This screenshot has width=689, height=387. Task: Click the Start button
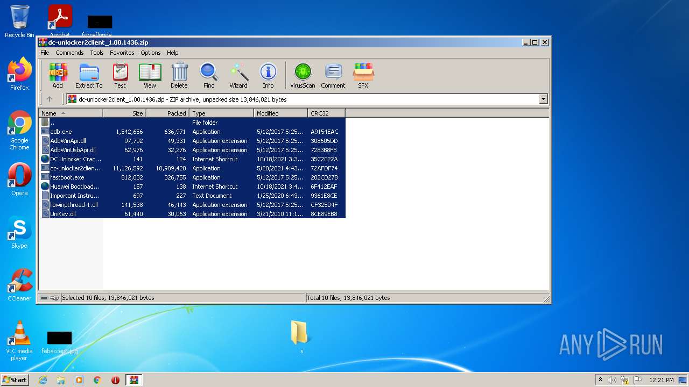coord(15,379)
